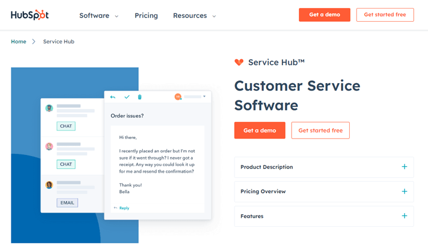Select the pink avatar in second chat

click(49, 146)
